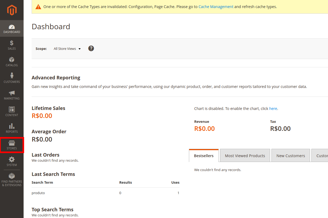Switch to the Most Viewed Products tab

pyautogui.click(x=245, y=156)
